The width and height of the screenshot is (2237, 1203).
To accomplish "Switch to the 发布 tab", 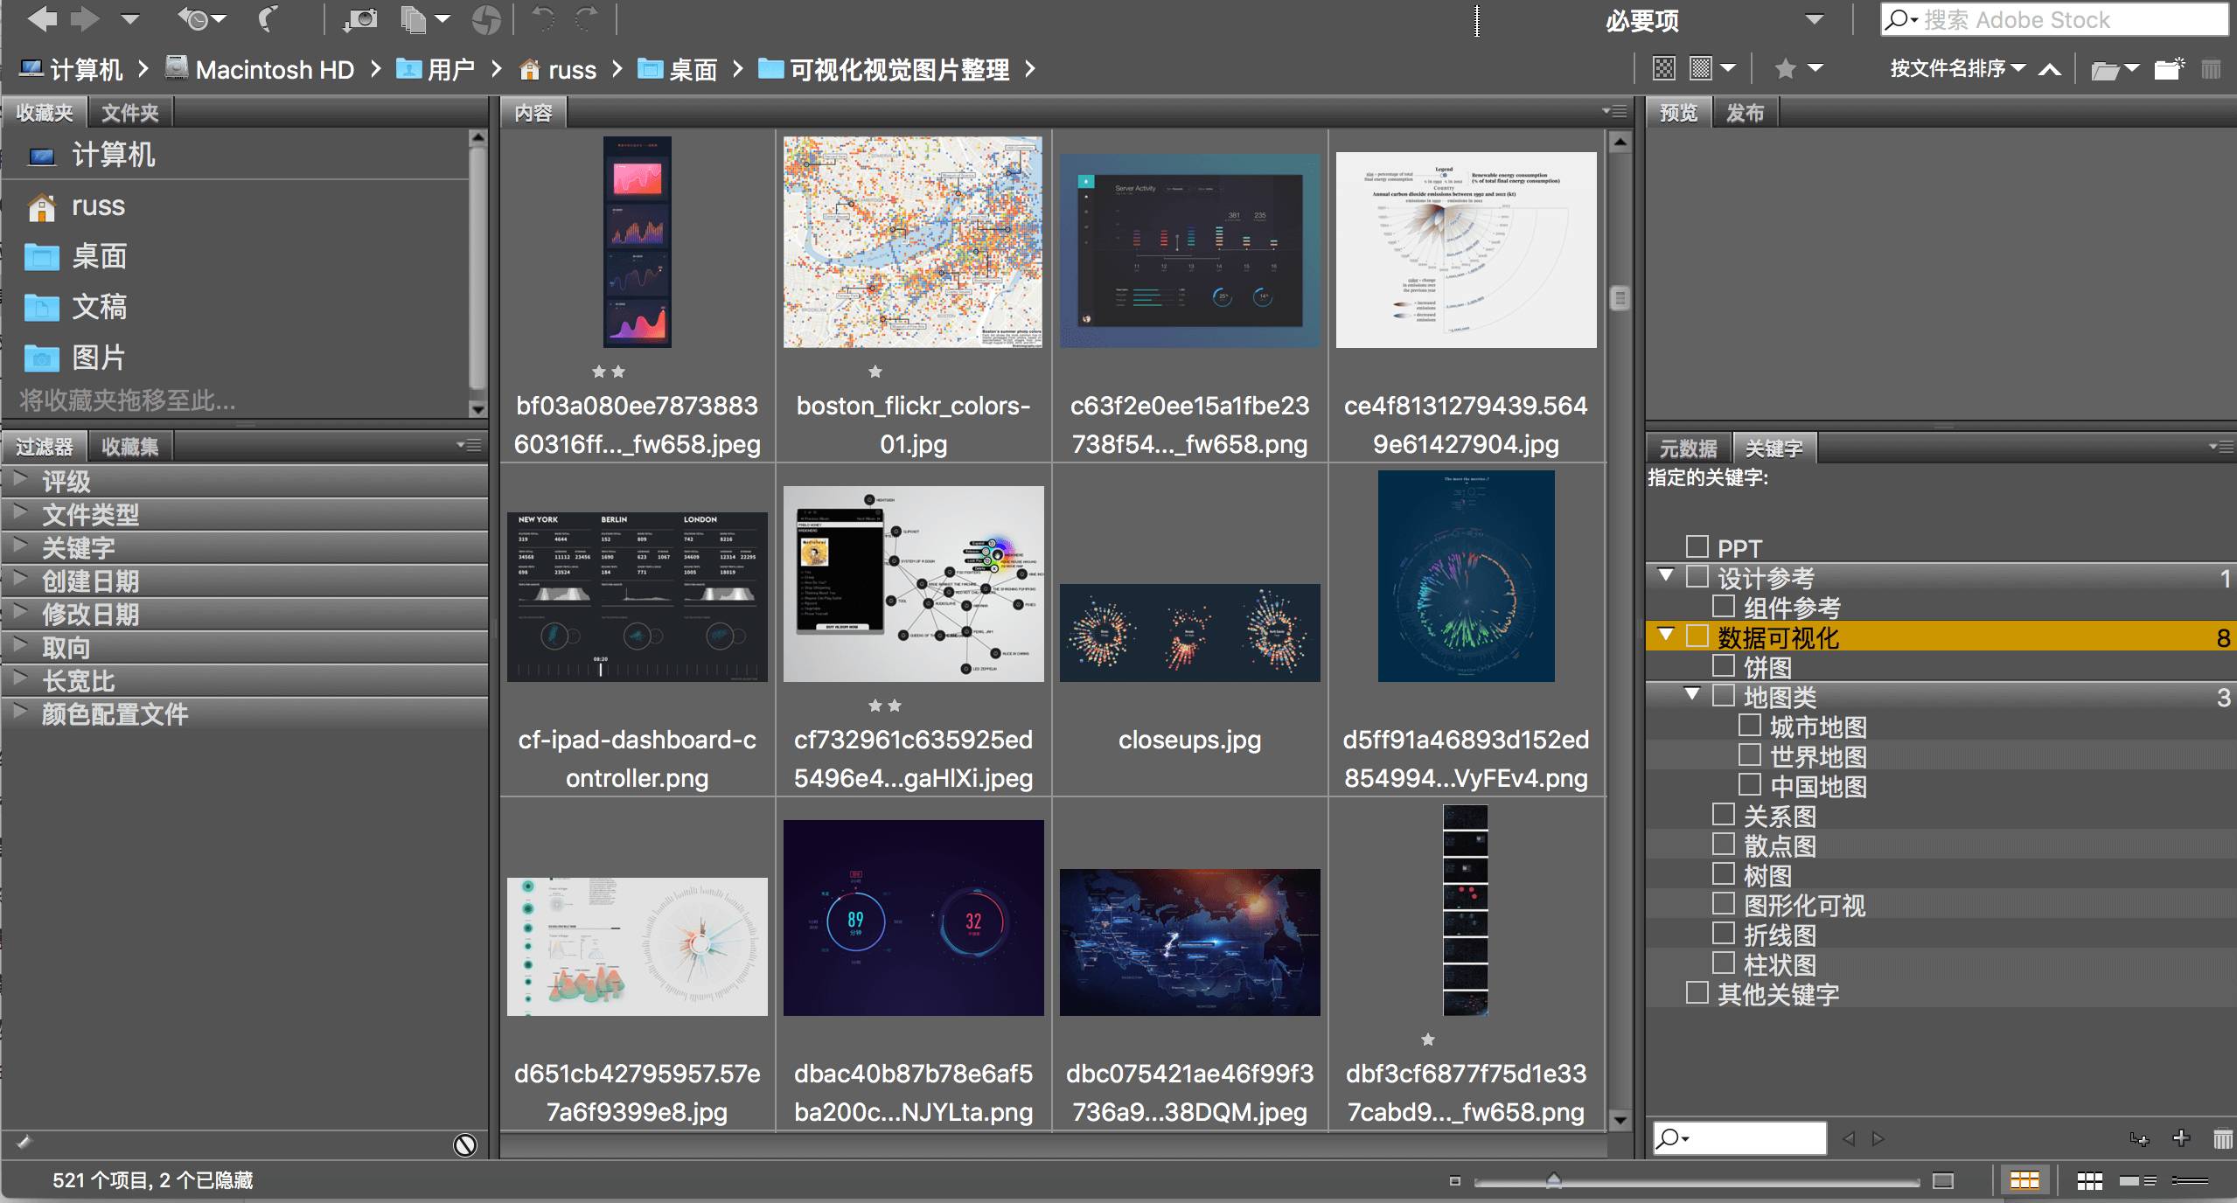I will coord(1745,113).
